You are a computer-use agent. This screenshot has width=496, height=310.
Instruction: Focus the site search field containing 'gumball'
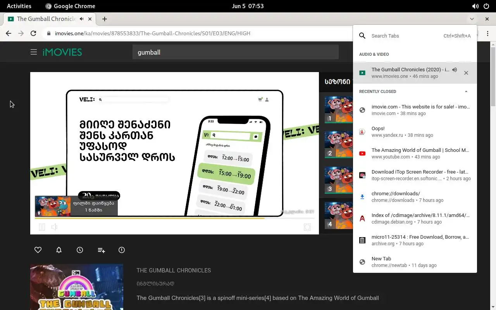pos(235,52)
